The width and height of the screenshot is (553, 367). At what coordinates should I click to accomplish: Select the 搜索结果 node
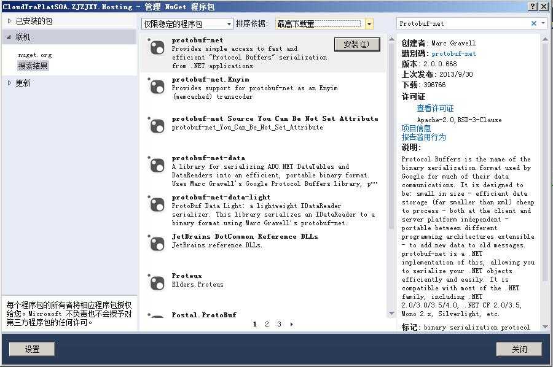point(33,66)
